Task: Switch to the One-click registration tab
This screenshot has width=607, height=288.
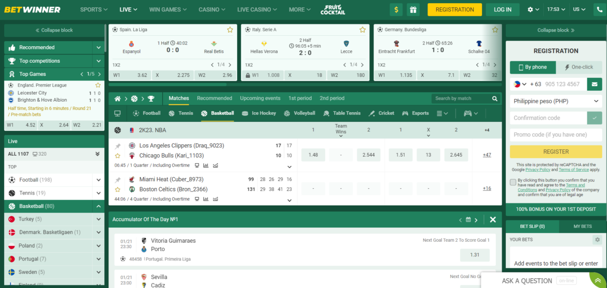Action: (579, 67)
